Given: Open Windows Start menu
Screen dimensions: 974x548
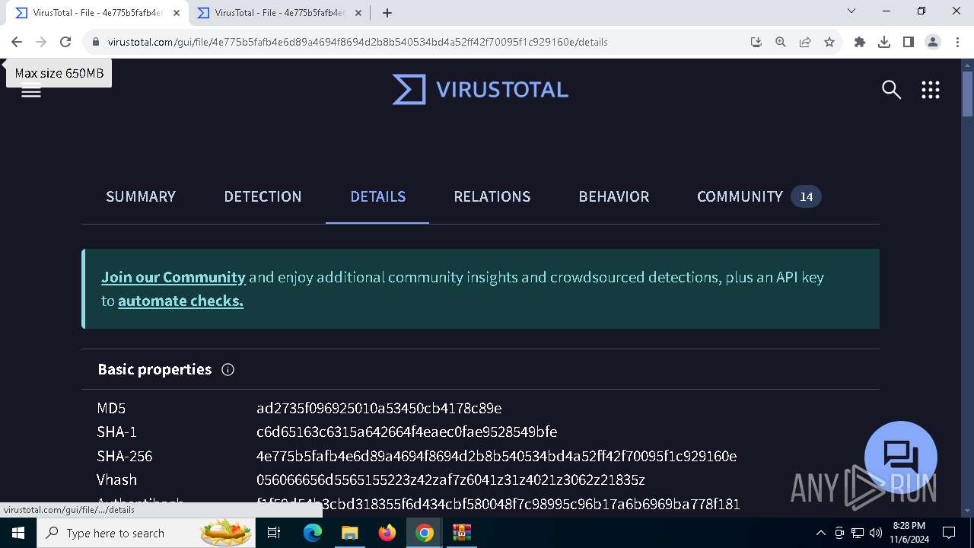Looking at the screenshot, I should (18, 533).
